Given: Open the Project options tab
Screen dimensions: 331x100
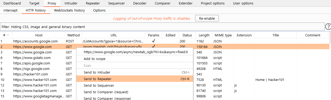Looking at the screenshot, I should coord(213,3).
